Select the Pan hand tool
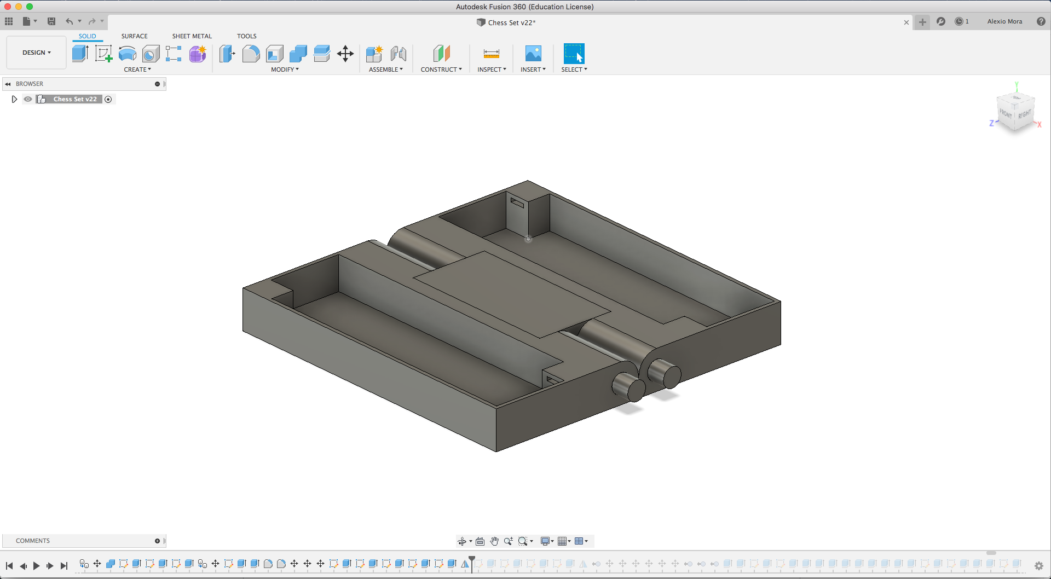Viewport: 1051px width, 579px height. (494, 541)
